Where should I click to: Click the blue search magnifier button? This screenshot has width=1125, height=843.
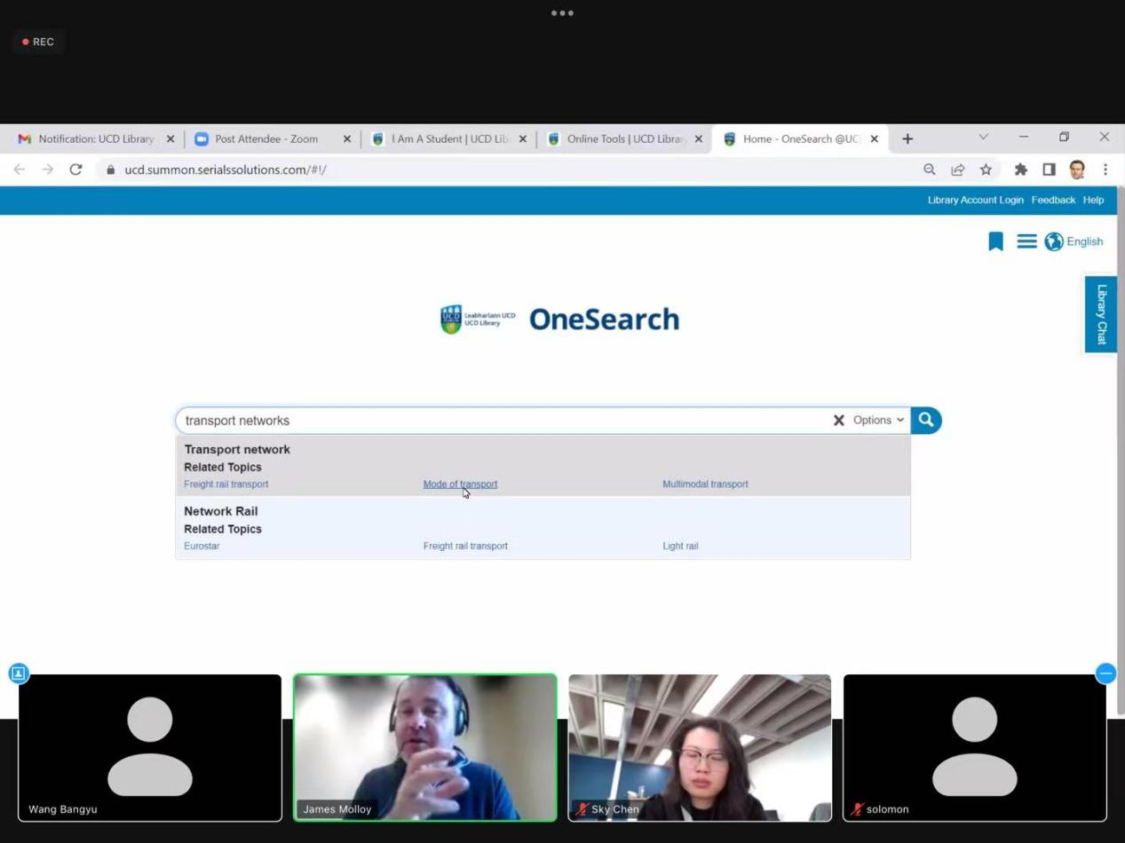click(925, 421)
